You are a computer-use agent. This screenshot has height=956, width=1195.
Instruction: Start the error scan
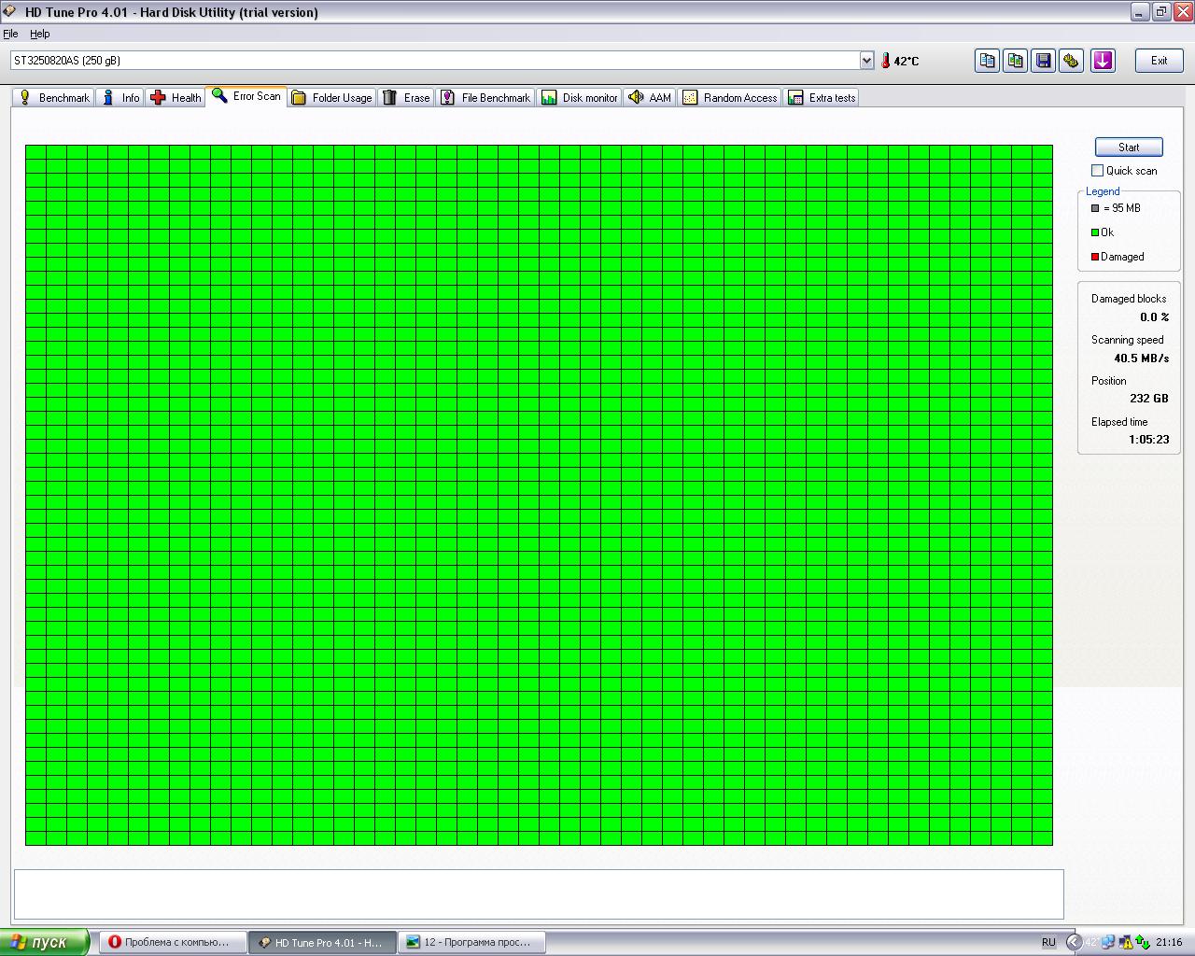pyautogui.click(x=1129, y=147)
